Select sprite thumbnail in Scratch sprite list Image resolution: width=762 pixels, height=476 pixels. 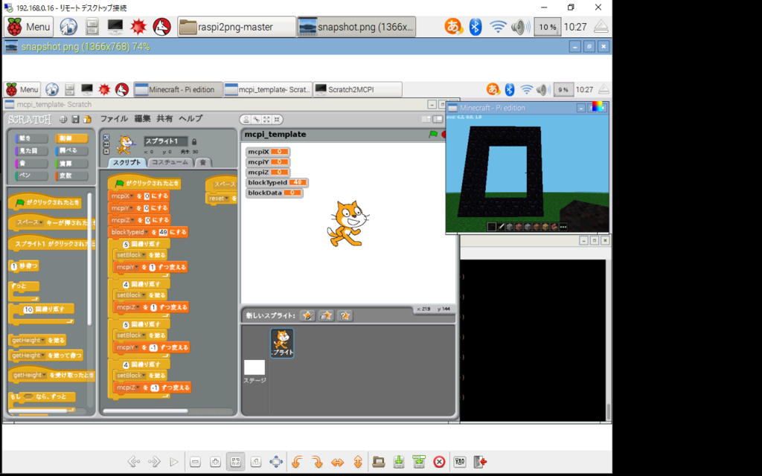click(x=282, y=343)
